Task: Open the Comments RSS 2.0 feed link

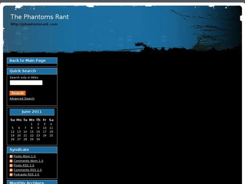Action: click(28, 170)
